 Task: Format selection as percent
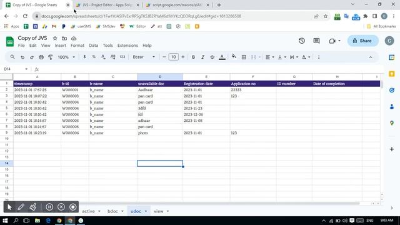click(94, 57)
